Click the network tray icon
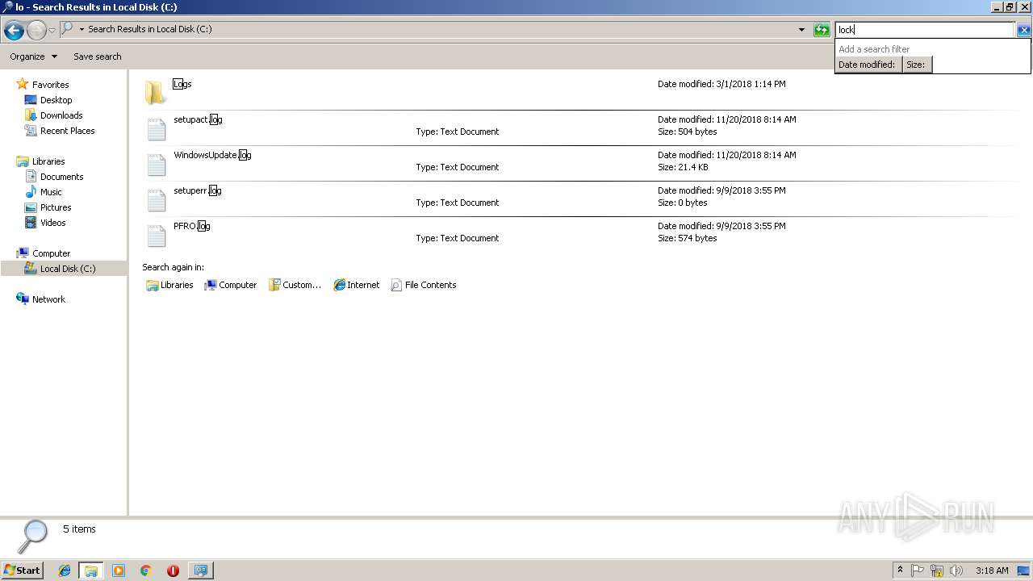The width and height of the screenshot is (1033, 581). point(937,571)
